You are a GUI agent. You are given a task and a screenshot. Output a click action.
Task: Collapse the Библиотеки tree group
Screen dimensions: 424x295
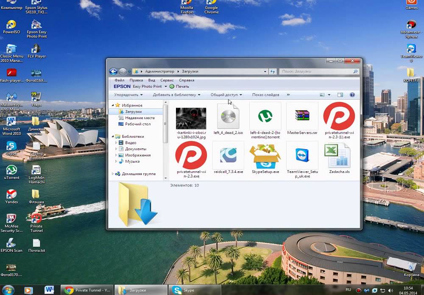coord(113,136)
